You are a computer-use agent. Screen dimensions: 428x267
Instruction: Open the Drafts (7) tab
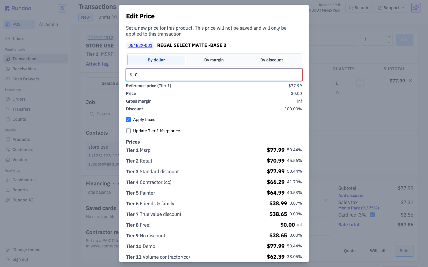click(108, 17)
